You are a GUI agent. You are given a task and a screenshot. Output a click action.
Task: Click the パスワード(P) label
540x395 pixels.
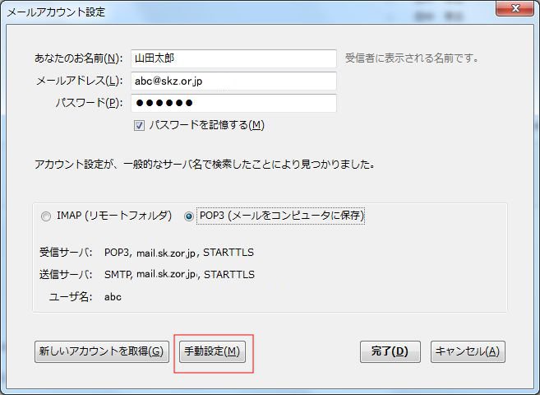coord(89,103)
